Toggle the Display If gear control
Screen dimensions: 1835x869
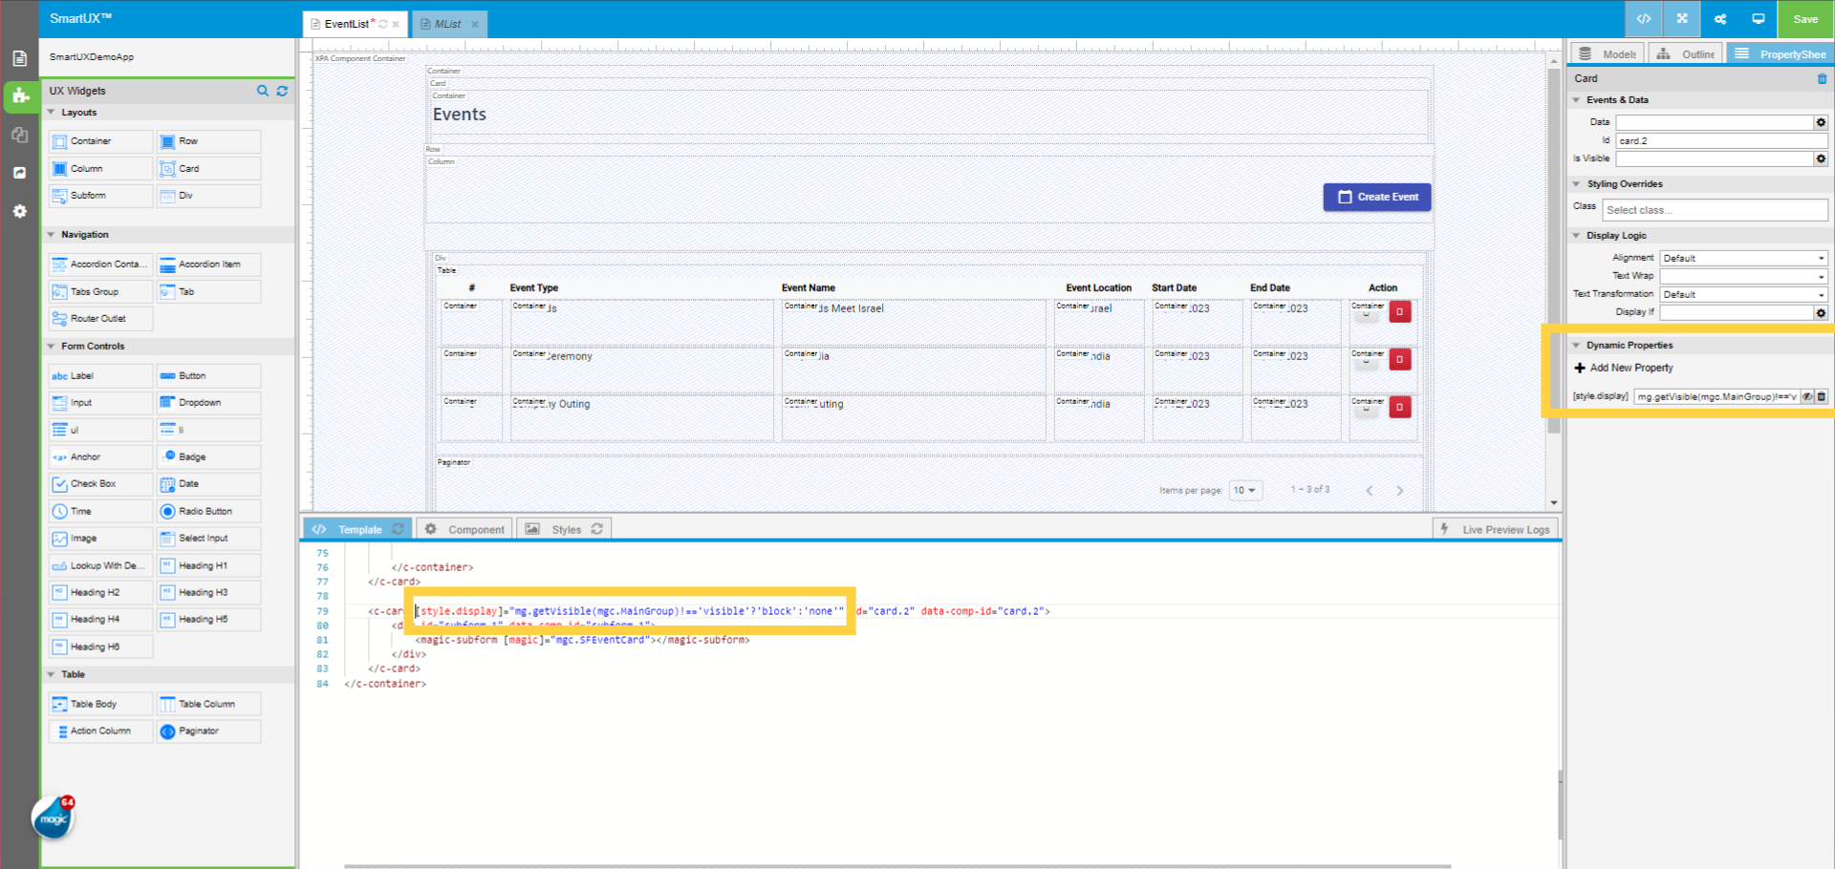(1820, 312)
